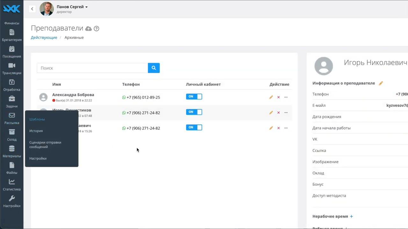Delete Александра Боброва with red X
Image resolution: width=408 pixels, height=229 pixels.
pyautogui.click(x=278, y=97)
